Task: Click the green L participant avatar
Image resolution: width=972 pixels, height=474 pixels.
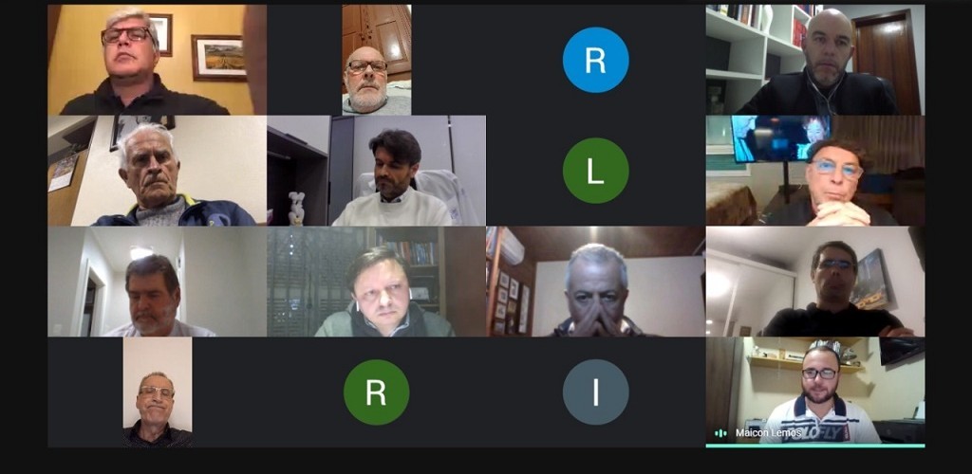Action: coord(596,171)
